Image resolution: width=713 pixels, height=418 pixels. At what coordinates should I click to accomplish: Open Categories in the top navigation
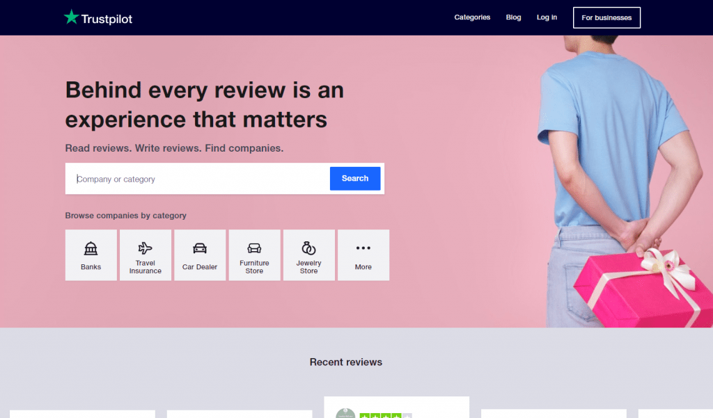click(472, 17)
